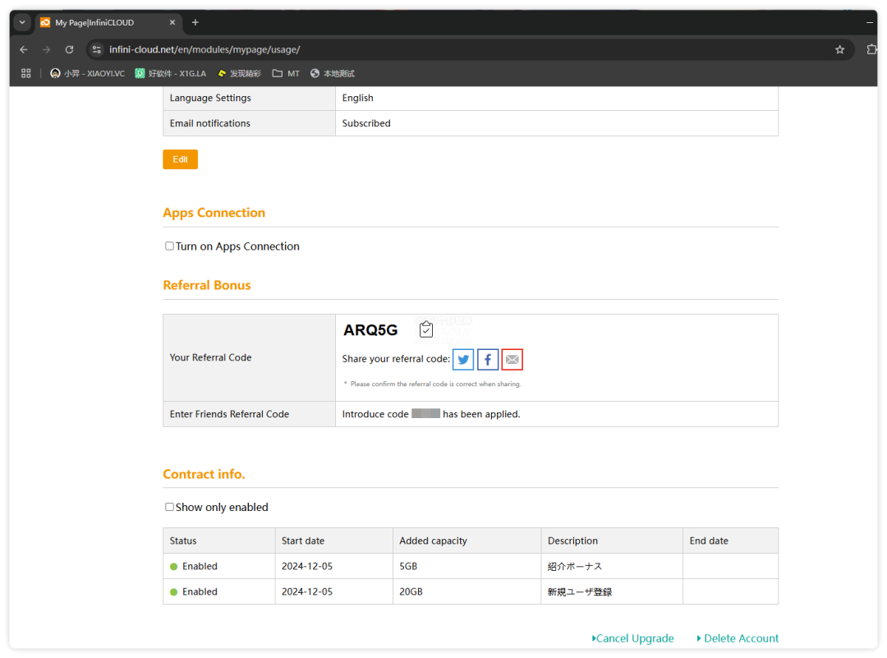This screenshot has height=658, width=887.
Task: Open the 小羿 - XIAOYI.VC bookmark
Action: [87, 73]
